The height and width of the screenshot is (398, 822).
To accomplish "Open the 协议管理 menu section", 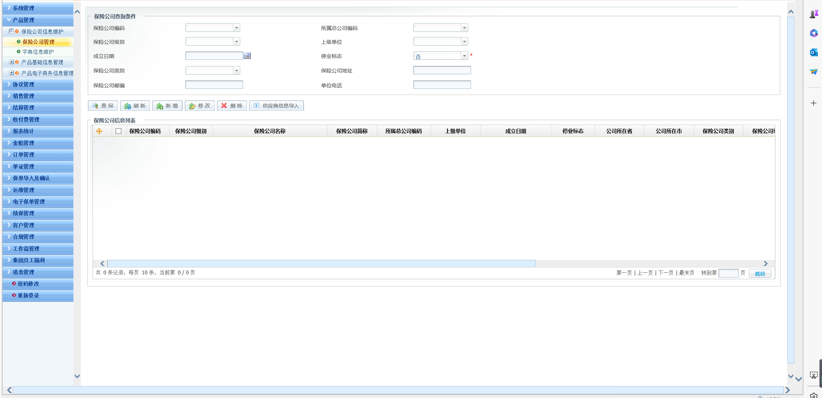I will tap(38, 84).
